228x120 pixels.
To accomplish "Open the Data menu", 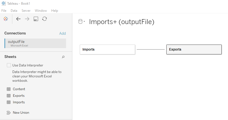I will 14,11.
